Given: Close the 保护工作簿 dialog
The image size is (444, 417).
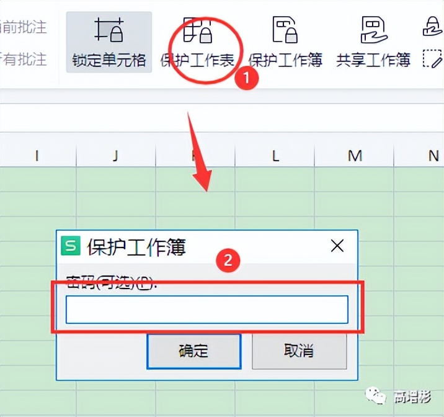Looking at the screenshot, I should [337, 246].
